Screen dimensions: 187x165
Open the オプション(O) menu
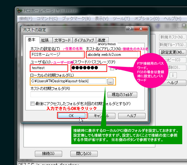point(147,19)
